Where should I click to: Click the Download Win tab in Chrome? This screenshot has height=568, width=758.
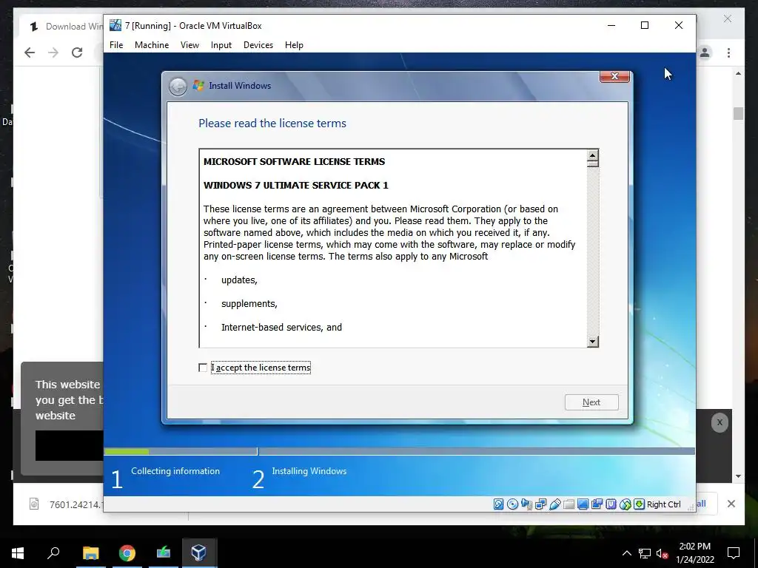click(x=65, y=27)
